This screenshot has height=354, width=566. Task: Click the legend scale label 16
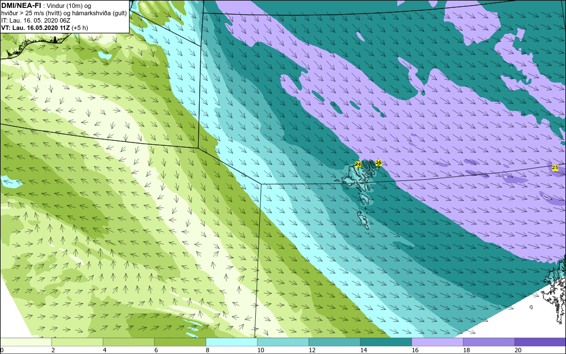415,350
